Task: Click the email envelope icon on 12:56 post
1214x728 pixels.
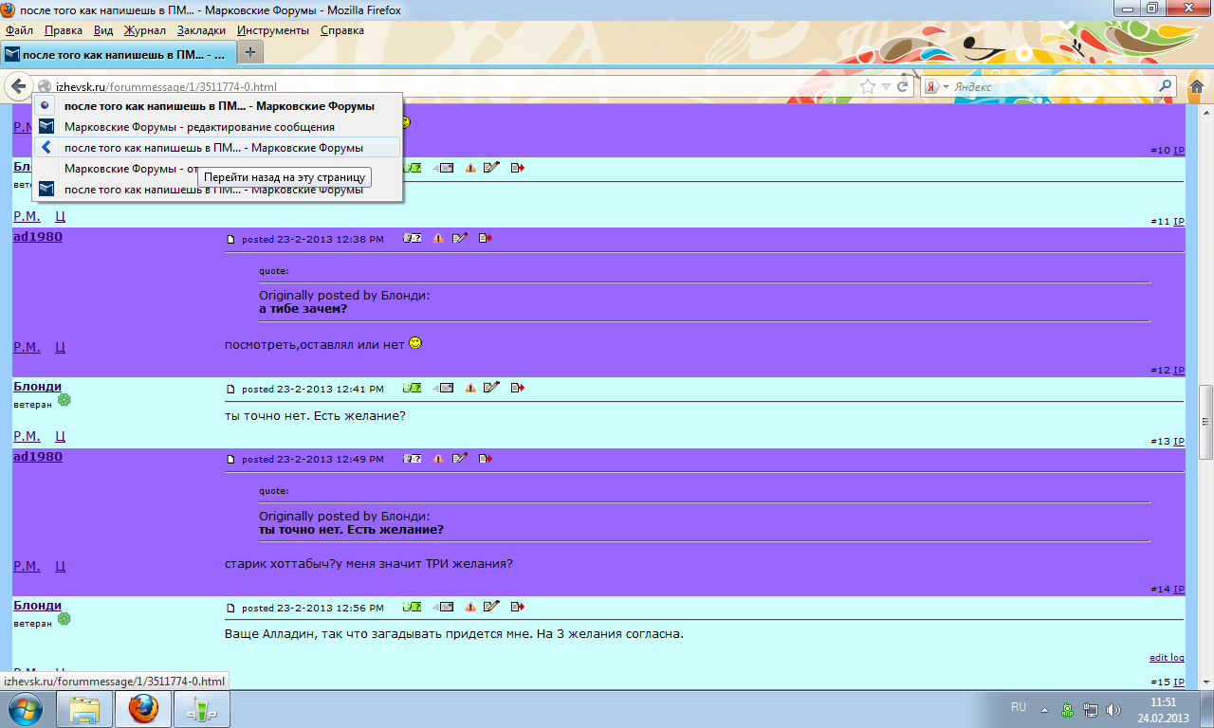Action: pyautogui.click(x=442, y=608)
